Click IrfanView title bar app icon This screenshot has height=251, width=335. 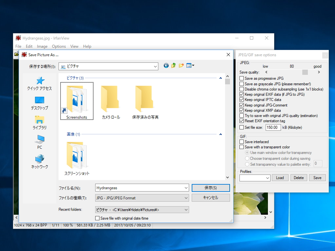coord(18,38)
